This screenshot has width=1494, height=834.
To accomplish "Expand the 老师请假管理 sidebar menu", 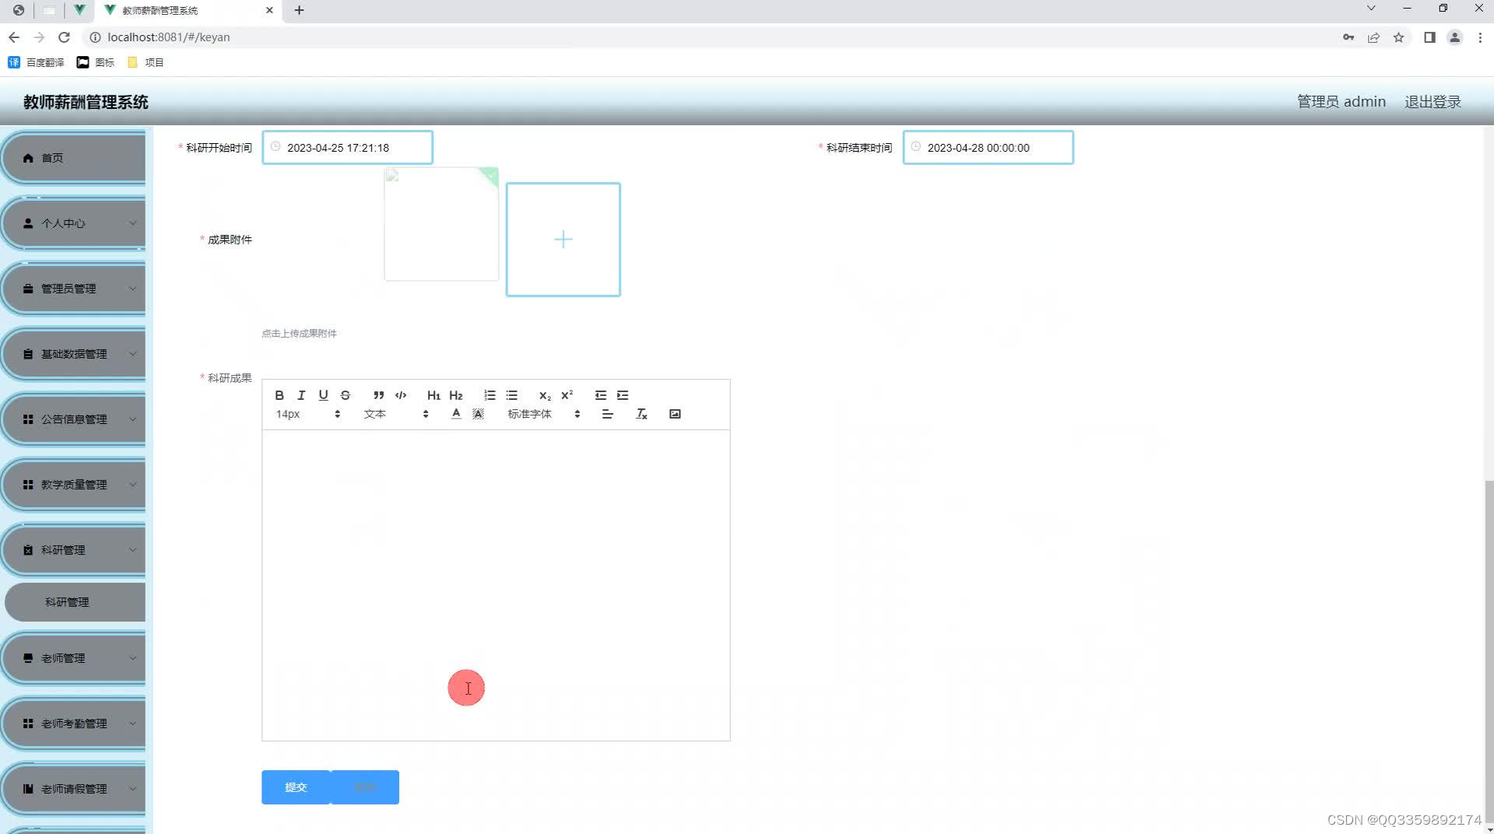I will [74, 789].
